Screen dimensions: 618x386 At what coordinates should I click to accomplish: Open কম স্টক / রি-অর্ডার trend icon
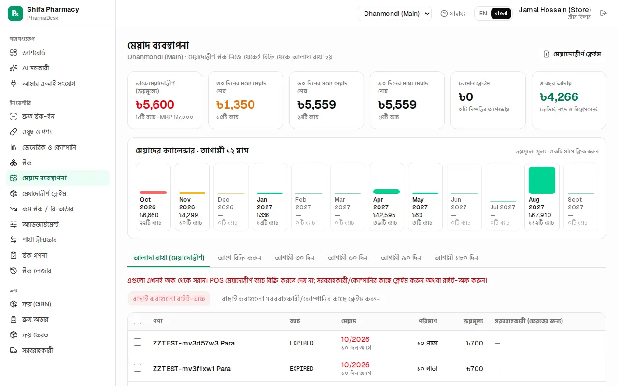tap(14, 209)
